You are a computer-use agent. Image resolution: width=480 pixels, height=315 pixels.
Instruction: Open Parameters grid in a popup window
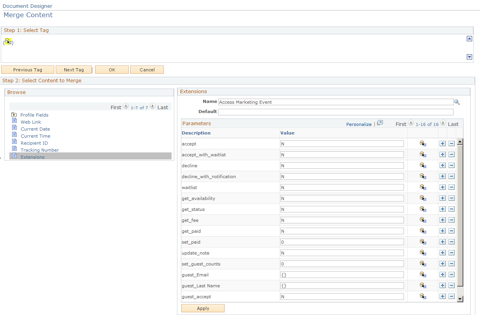(x=379, y=123)
